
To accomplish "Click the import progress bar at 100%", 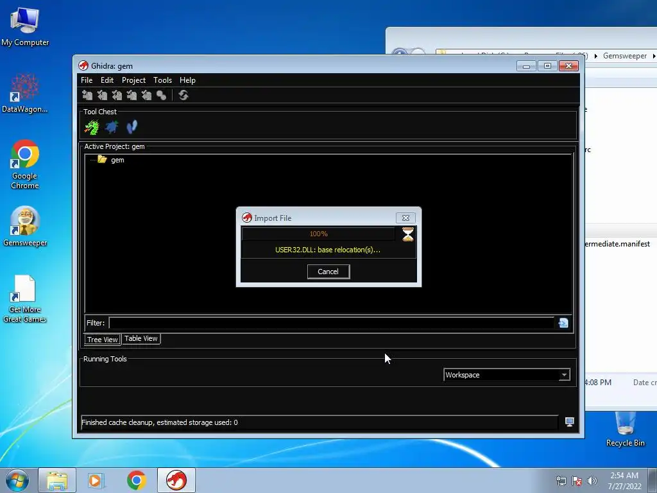I will [x=318, y=234].
